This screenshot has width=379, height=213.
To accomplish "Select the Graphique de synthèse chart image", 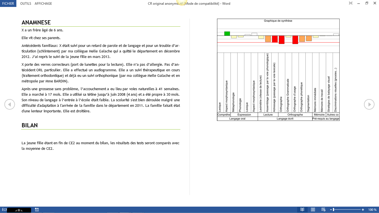I will pyautogui.click(x=278, y=69).
